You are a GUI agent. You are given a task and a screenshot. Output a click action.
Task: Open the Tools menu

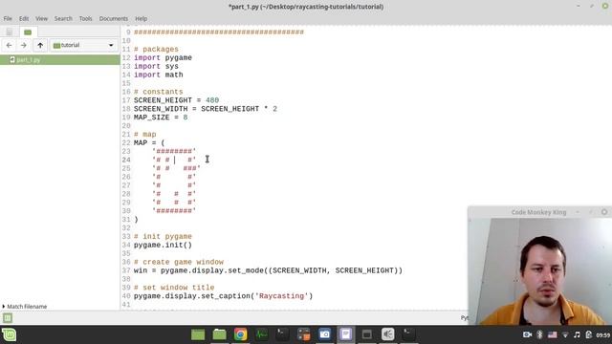(x=85, y=18)
